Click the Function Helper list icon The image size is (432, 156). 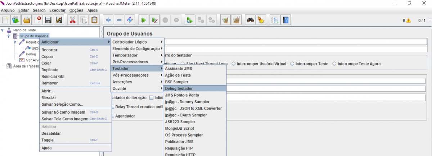(x=275, y=20)
